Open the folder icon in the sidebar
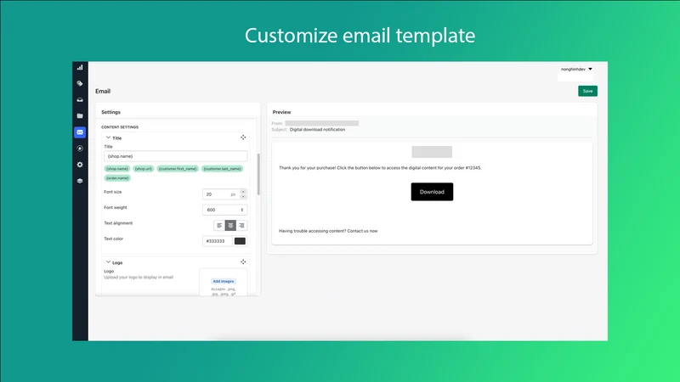 click(80, 115)
